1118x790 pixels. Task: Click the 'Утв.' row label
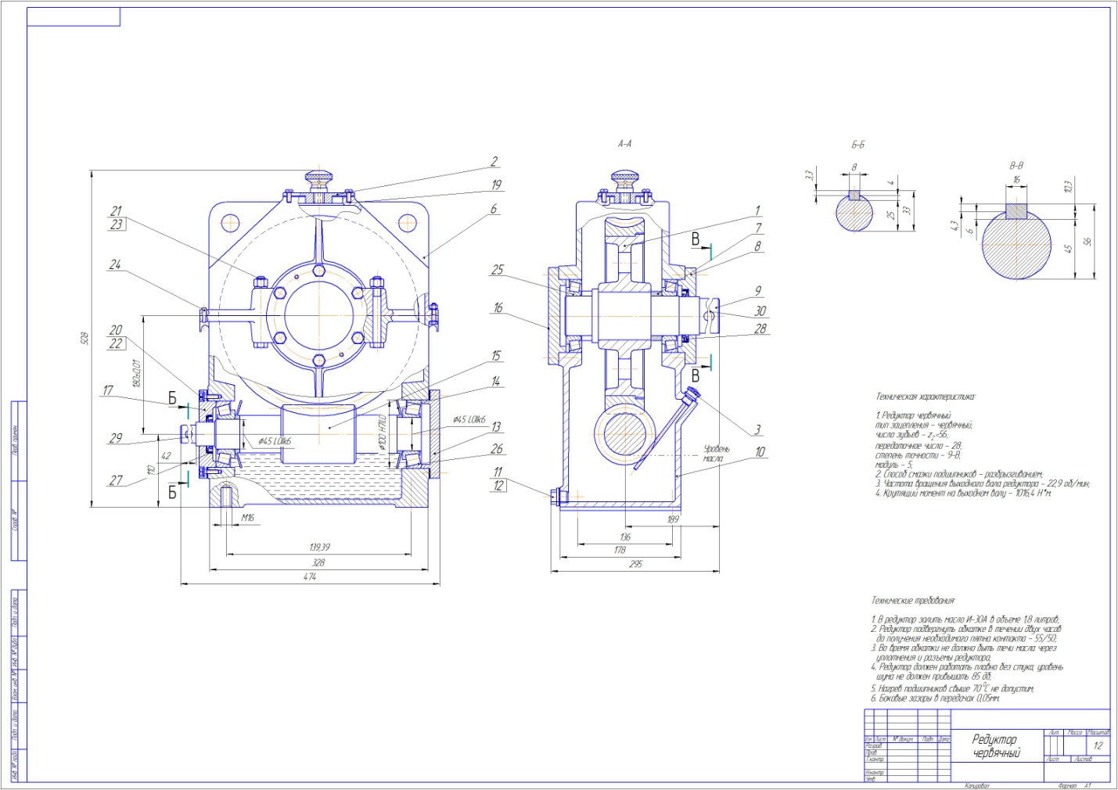pos(870,779)
